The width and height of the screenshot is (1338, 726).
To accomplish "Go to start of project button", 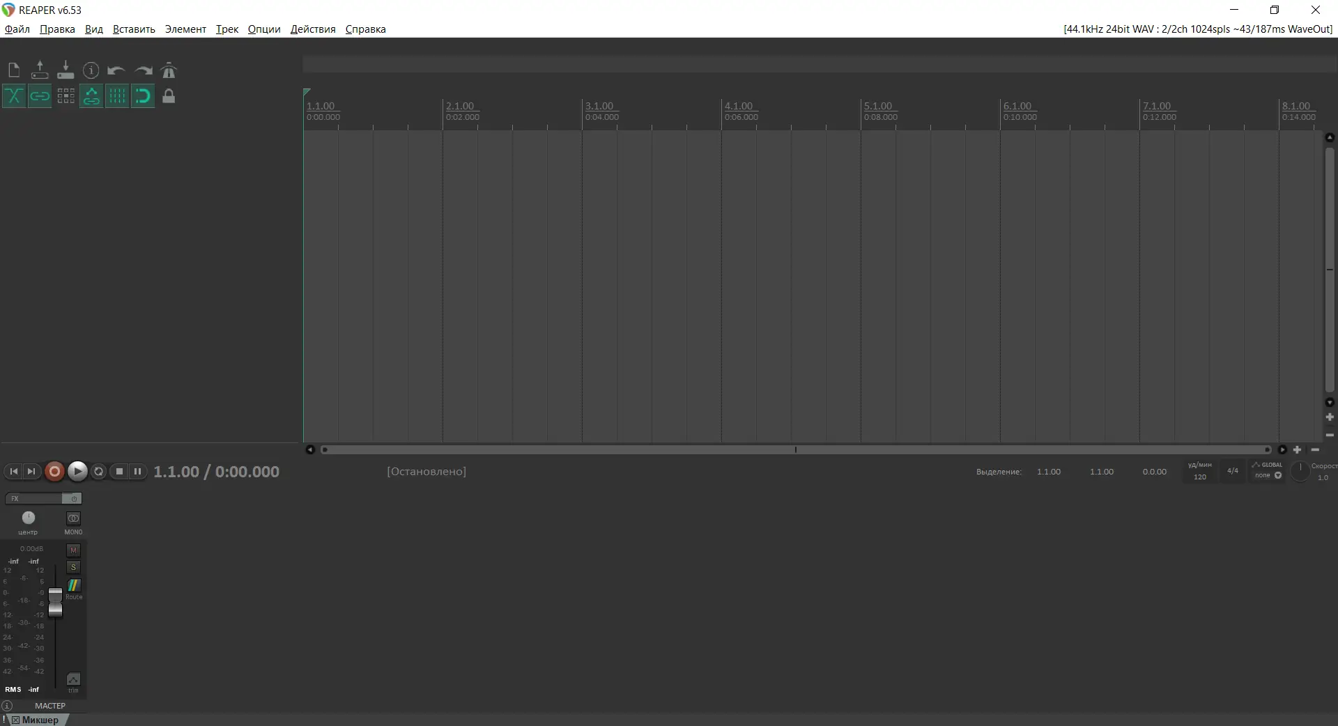I will click(x=13, y=472).
